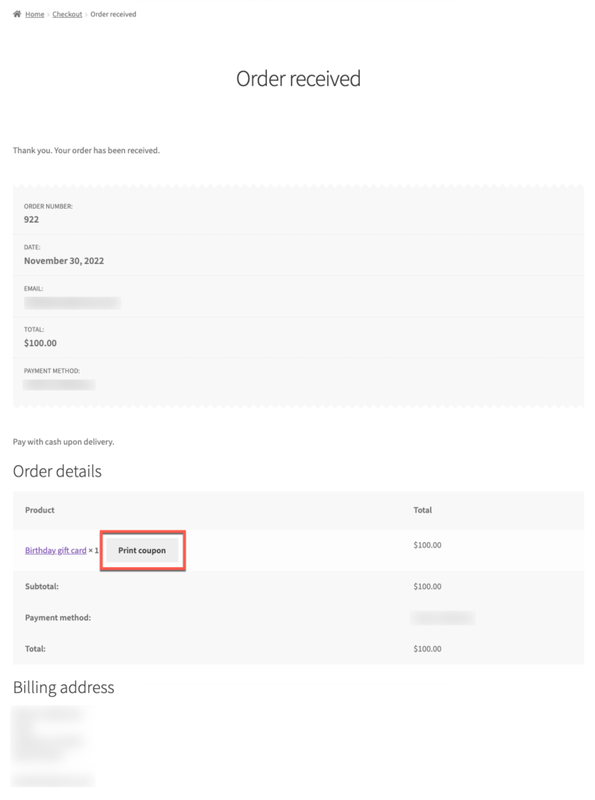This screenshot has height=800, width=595.
Task: Click the Total column header
Action: click(422, 510)
